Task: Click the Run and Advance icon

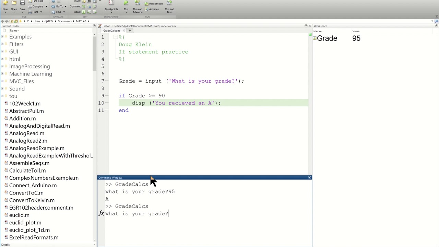Action: [x=138, y=2]
